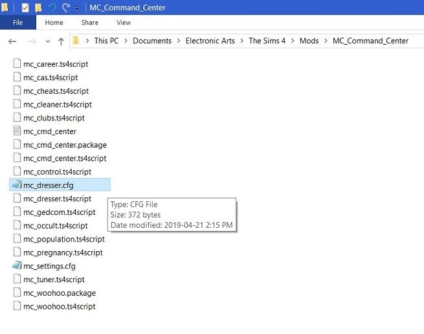Select the mc_dresser.ts4script file name

(x=58, y=199)
